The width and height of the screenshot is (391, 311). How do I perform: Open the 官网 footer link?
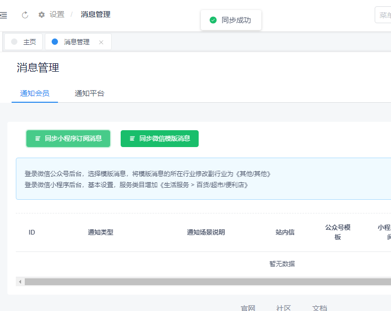(x=248, y=308)
